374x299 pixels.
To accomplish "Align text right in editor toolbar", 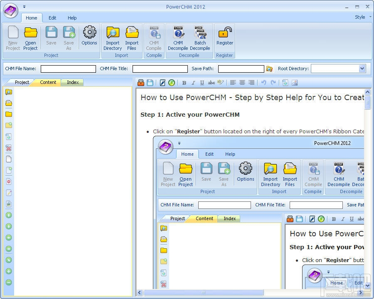I will (x=251, y=83).
